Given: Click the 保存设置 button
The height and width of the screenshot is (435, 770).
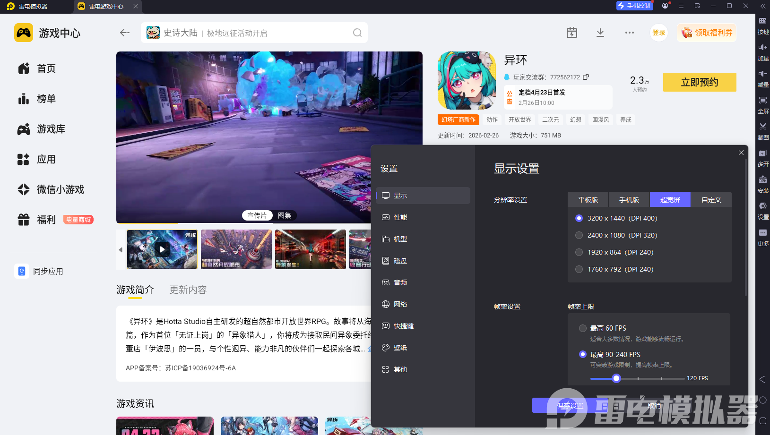Looking at the screenshot, I should point(570,406).
